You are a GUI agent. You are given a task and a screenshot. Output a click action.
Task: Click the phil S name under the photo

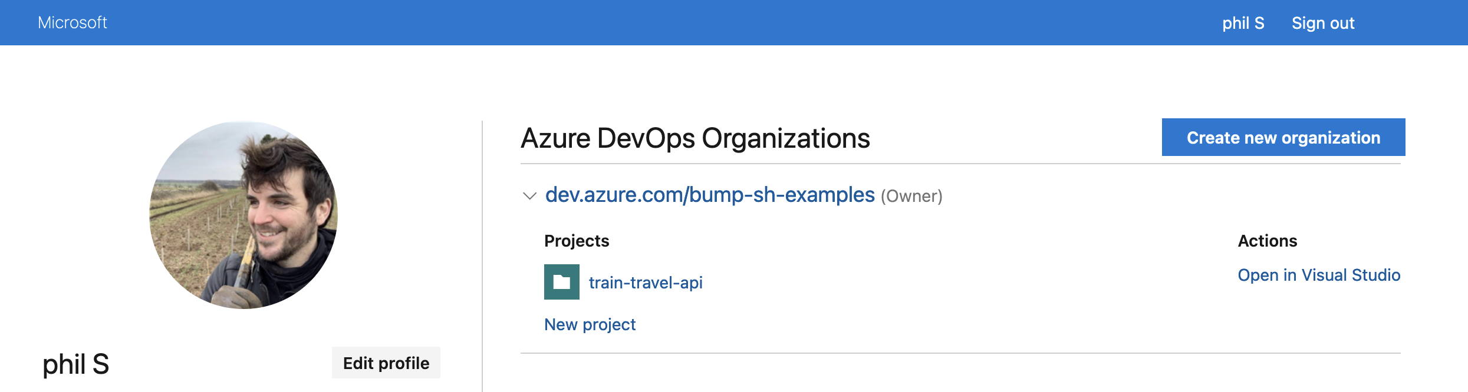pos(76,364)
